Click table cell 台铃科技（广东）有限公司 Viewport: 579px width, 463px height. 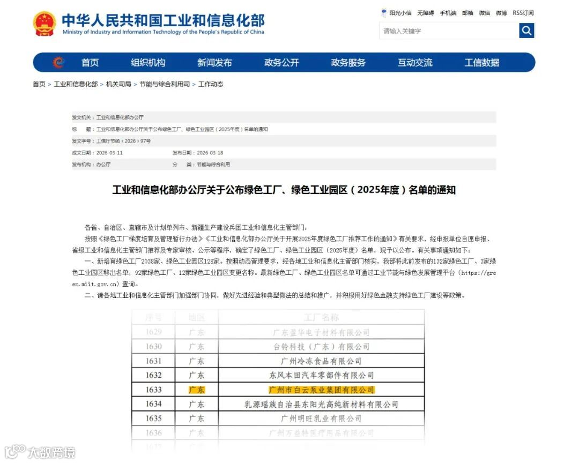click(x=321, y=347)
